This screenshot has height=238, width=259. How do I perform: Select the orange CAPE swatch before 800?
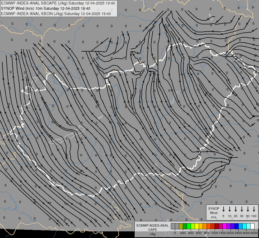click(205, 226)
